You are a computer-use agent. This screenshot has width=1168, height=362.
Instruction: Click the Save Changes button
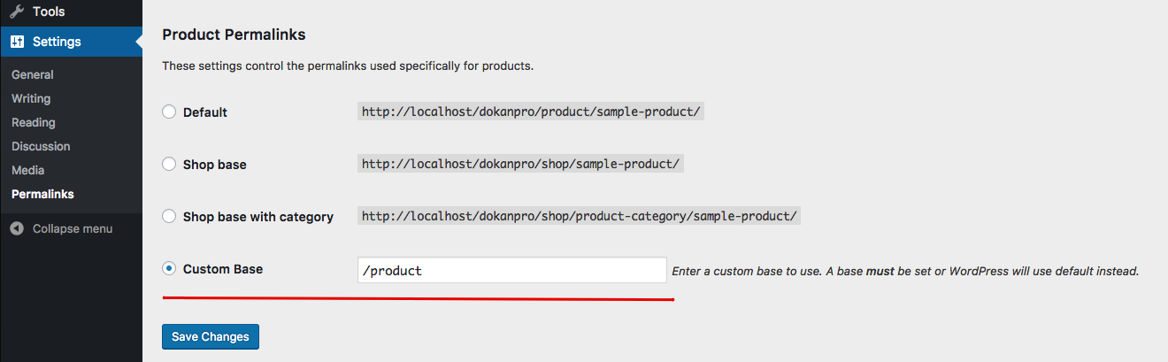211,336
